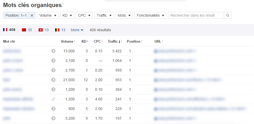Viewport: 254px width, 124px height.
Task: Click keyword in the 13,000 volume row
Action: point(12,51)
